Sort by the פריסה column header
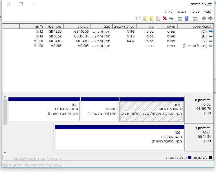 [166, 26]
